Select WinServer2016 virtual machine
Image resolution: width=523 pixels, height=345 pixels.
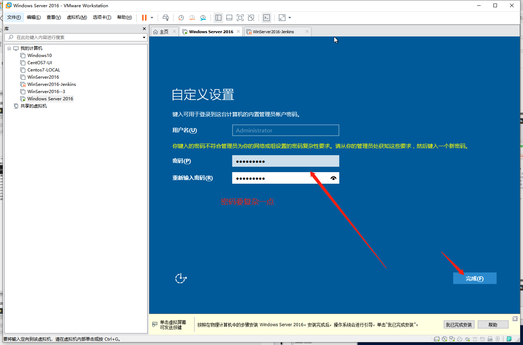click(43, 77)
